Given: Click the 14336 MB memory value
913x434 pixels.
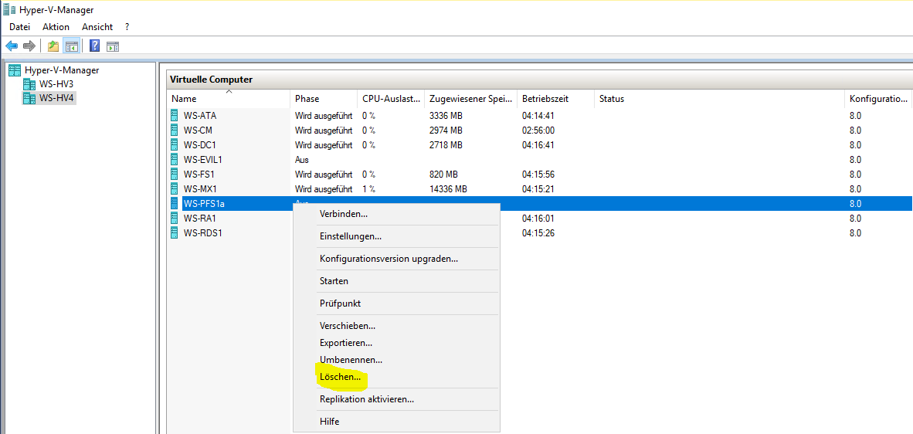Looking at the screenshot, I should point(448,188).
